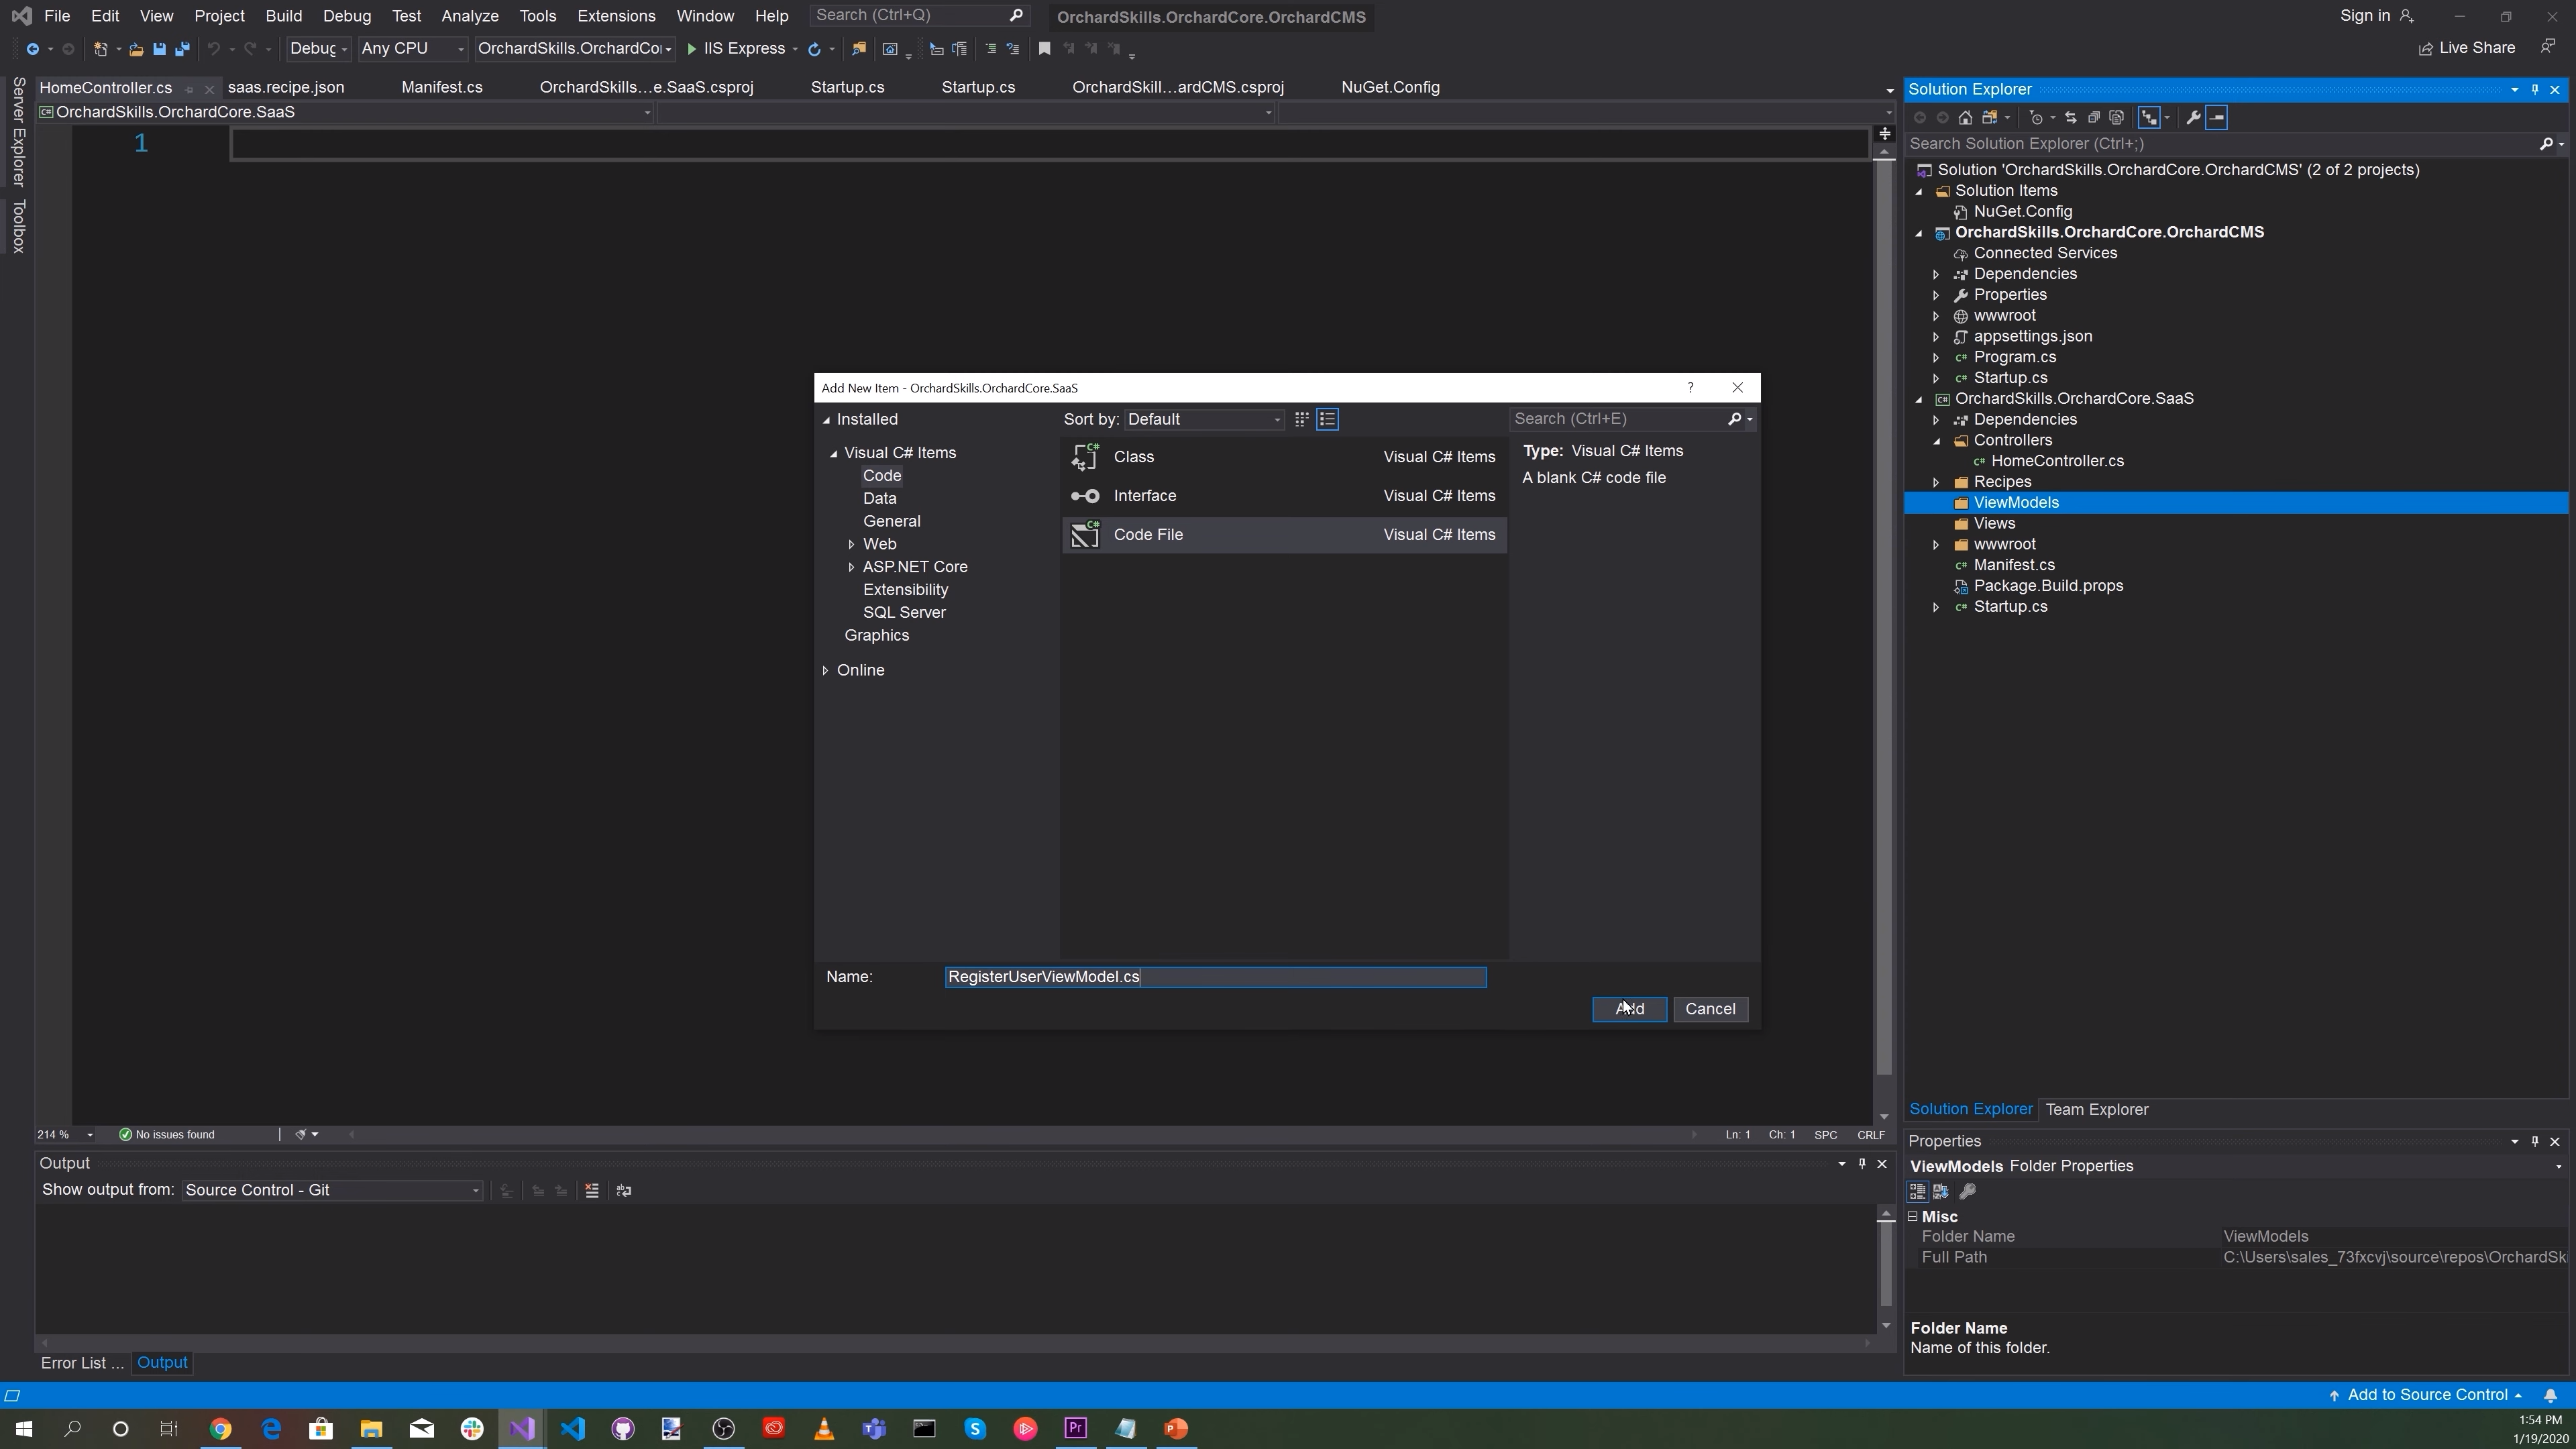Click the help question mark in Add New Item dialog
The height and width of the screenshot is (1449, 2576).
click(1690, 387)
